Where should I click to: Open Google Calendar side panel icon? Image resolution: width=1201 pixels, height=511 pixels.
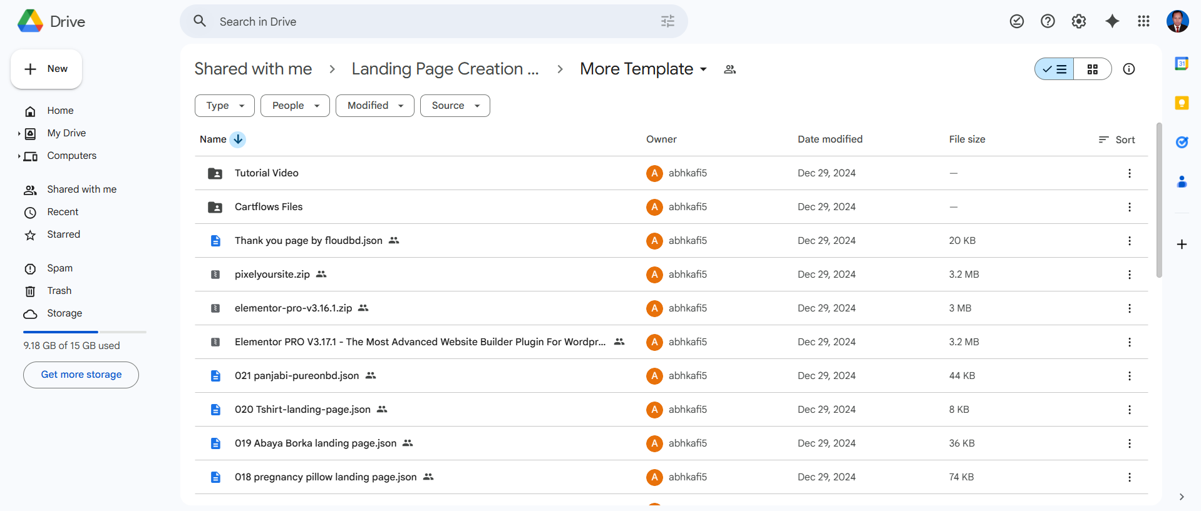(x=1182, y=64)
